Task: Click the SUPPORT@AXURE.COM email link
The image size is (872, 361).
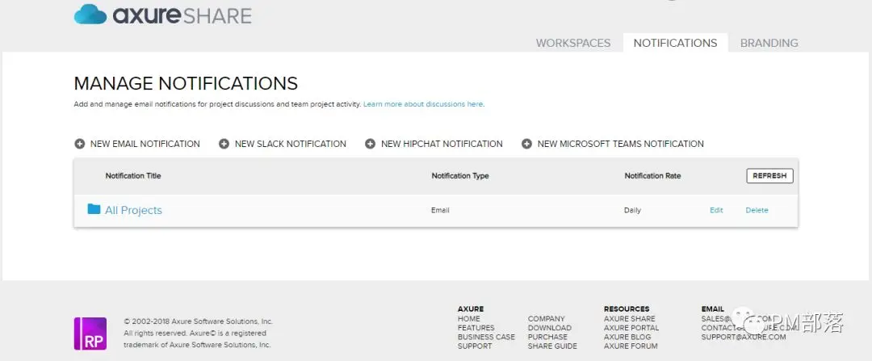Action: click(744, 337)
